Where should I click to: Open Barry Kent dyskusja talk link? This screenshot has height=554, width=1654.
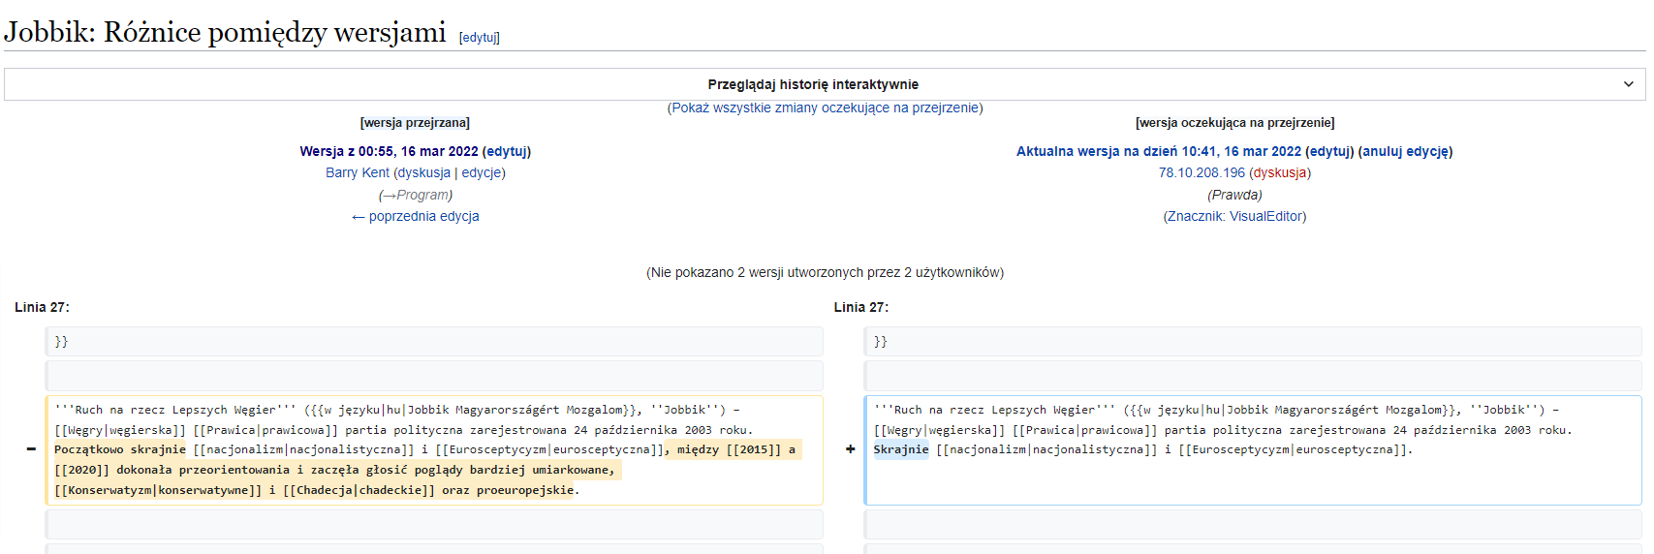(x=423, y=172)
